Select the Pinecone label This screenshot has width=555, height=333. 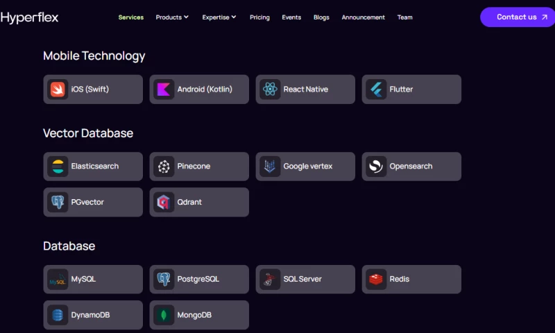194,166
